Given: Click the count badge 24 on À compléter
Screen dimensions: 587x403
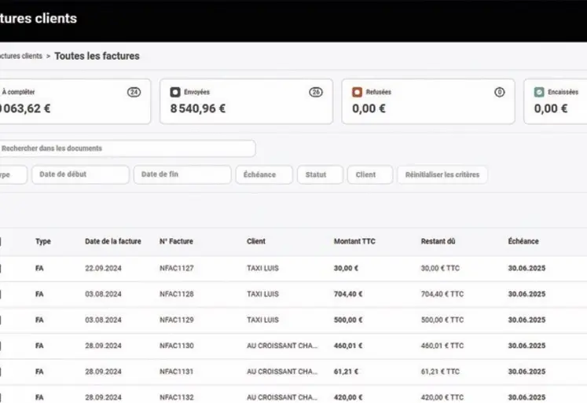Looking at the screenshot, I should tap(134, 92).
